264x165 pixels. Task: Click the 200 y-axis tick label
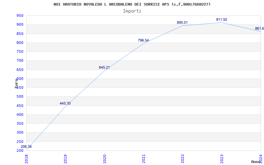(x=20, y=150)
